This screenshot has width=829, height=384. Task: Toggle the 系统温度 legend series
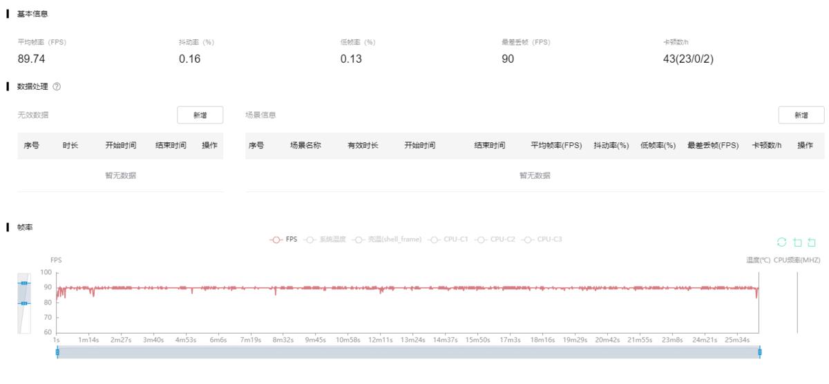point(324,240)
